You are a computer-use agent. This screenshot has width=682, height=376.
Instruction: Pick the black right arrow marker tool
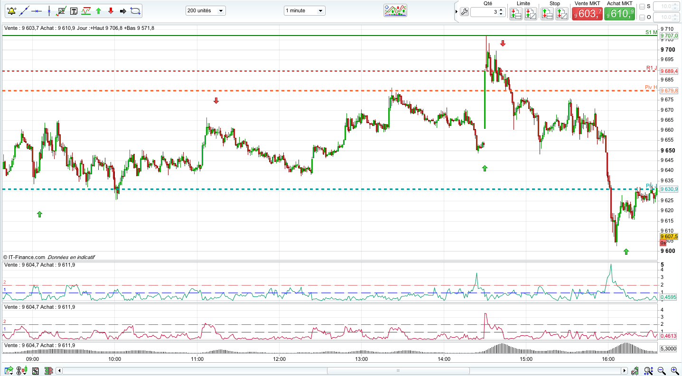click(x=123, y=10)
